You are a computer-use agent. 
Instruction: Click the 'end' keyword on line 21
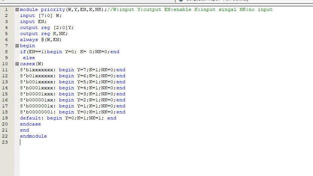24,130
